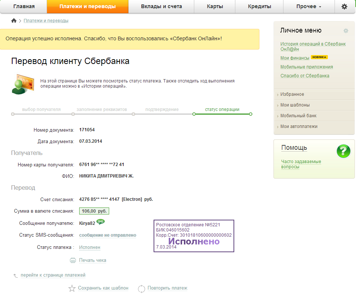Open Мои финансы link
Screen dimensions: 356x294
tap(295, 58)
